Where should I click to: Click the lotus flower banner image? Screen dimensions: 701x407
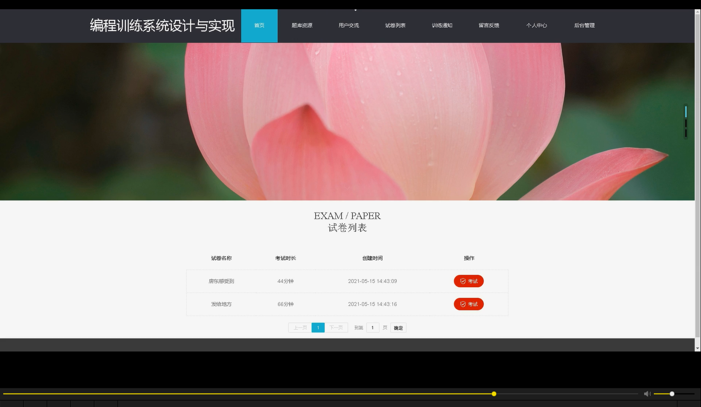(x=347, y=122)
